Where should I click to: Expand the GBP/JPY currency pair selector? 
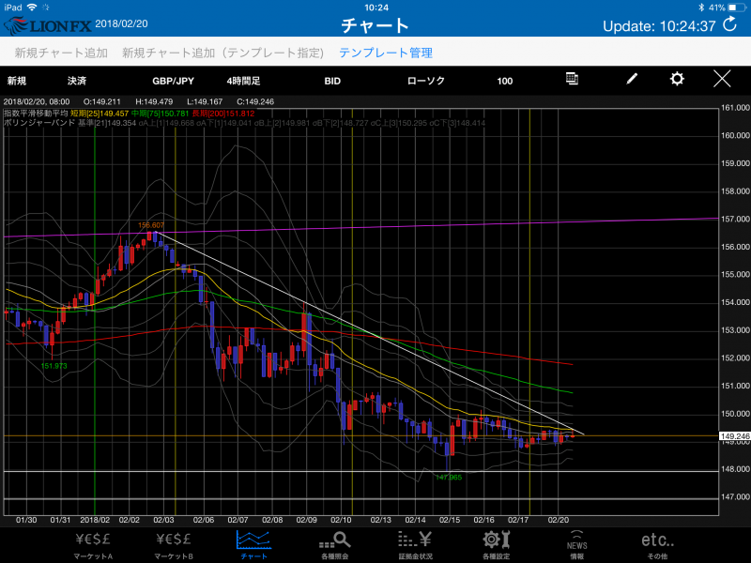click(x=172, y=81)
